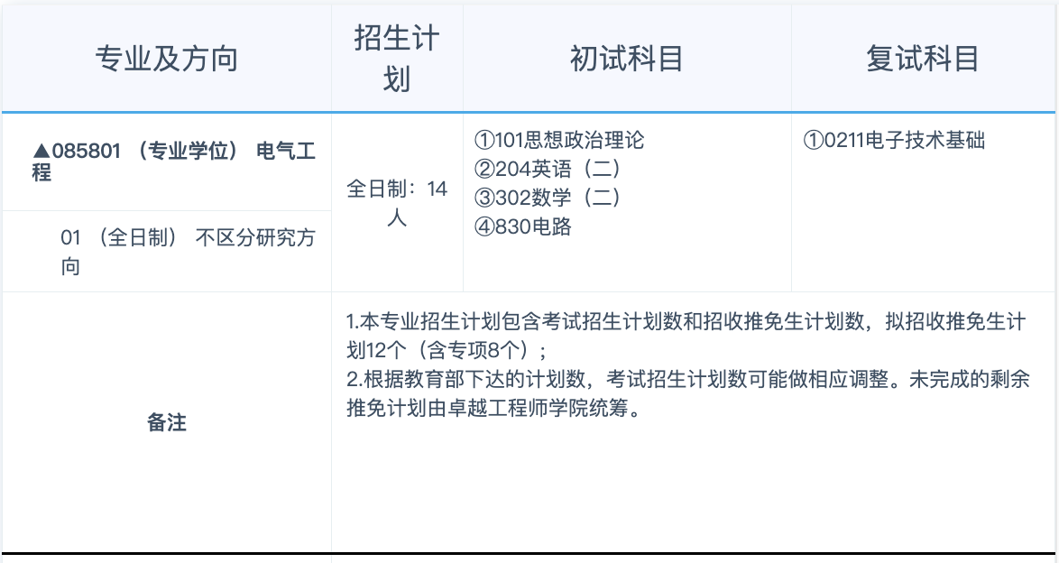Click the 初试科目 column header
The height and width of the screenshot is (563, 1059).
627,59
